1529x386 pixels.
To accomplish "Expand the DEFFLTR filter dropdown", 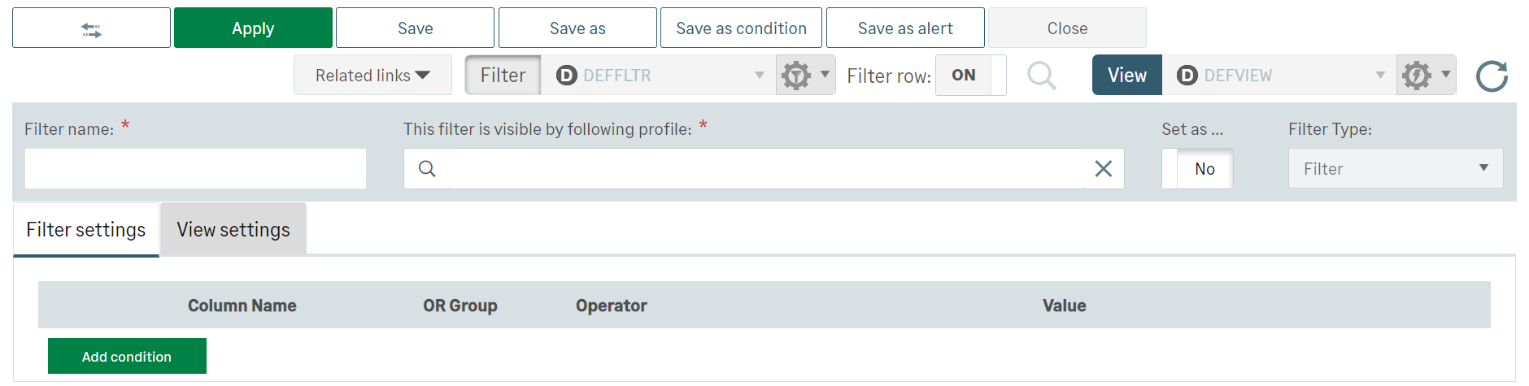I will tap(759, 76).
